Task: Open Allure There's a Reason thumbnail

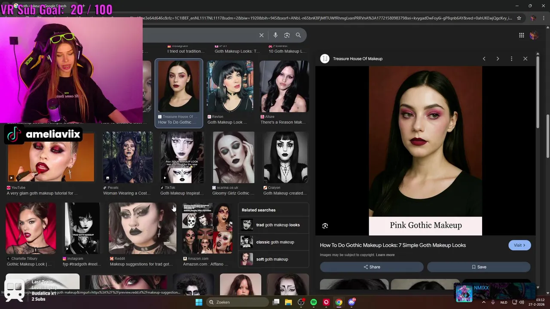Action: tap(284, 86)
